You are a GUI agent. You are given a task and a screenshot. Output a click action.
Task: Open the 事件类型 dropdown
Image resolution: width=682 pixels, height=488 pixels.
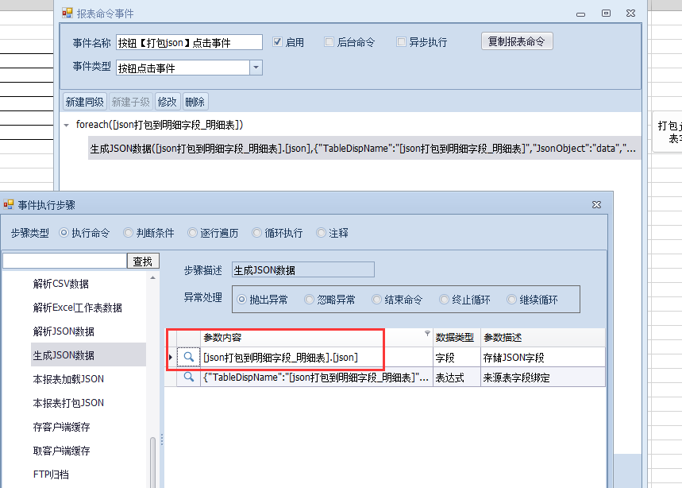[256, 68]
